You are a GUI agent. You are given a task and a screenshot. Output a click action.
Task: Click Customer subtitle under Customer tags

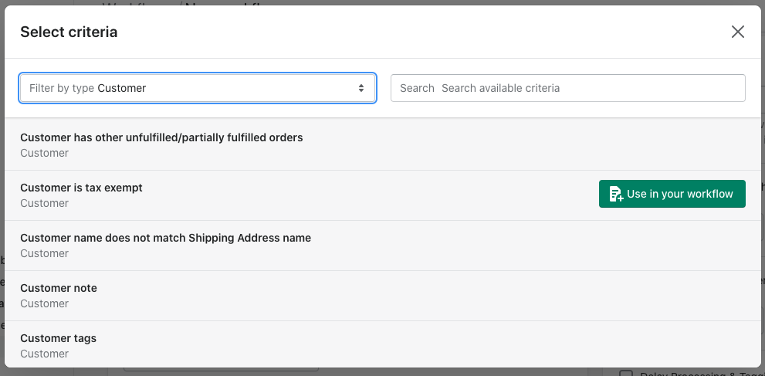45,354
